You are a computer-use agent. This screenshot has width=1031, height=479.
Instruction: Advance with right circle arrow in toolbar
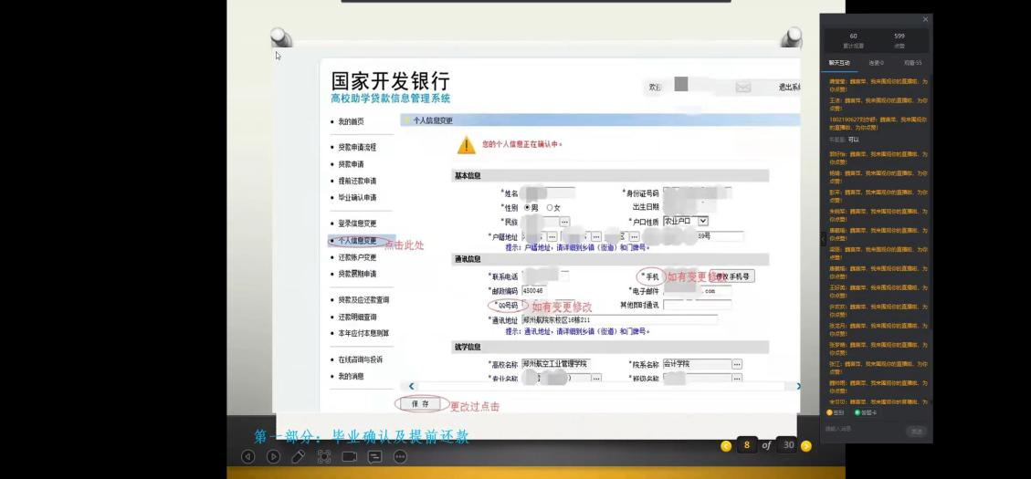click(274, 456)
